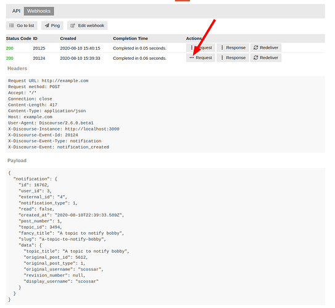The height and width of the screenshot is (308, 335).
Task: Click the paper plane Ping icon
Action: click(x=47, y=26)
